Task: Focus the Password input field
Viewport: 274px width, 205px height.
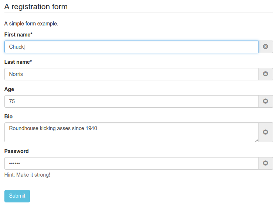Action: [131, 163]
